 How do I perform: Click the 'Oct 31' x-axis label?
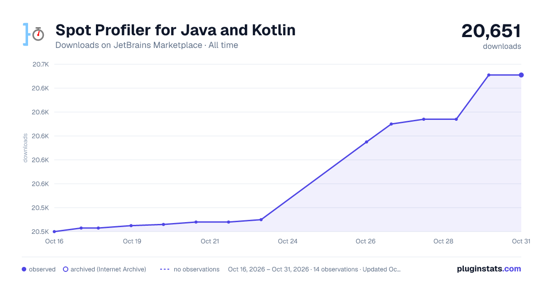(521, 241)
